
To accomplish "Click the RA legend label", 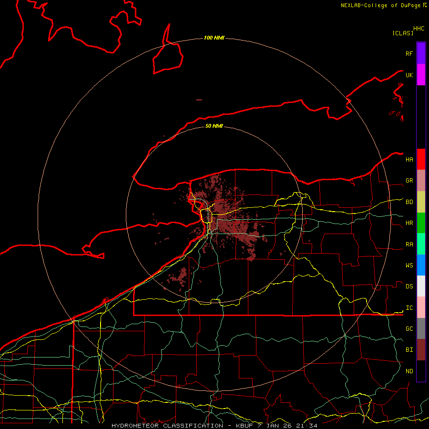I will [x=409, y=245].
